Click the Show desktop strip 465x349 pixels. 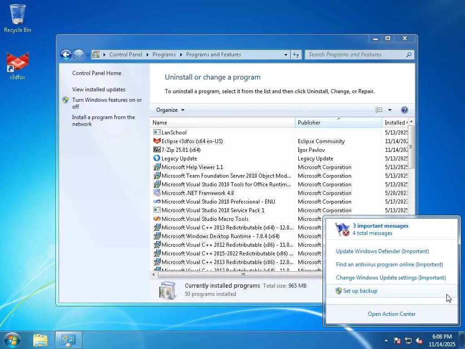(462, 340)
